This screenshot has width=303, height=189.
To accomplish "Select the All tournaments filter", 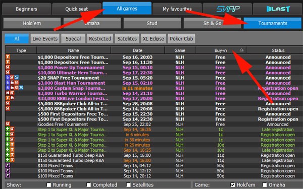I will [x=17, y=39].
